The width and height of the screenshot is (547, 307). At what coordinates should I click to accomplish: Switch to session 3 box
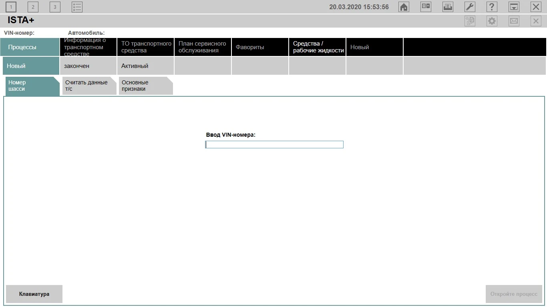coord(55,7)
